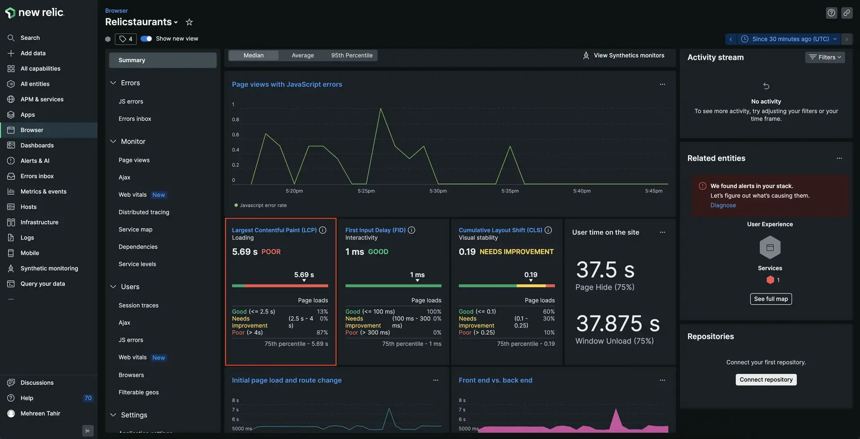This screenshot has height=439, width=860.
Task: Click Connect repository button
Action: [766, 380]
